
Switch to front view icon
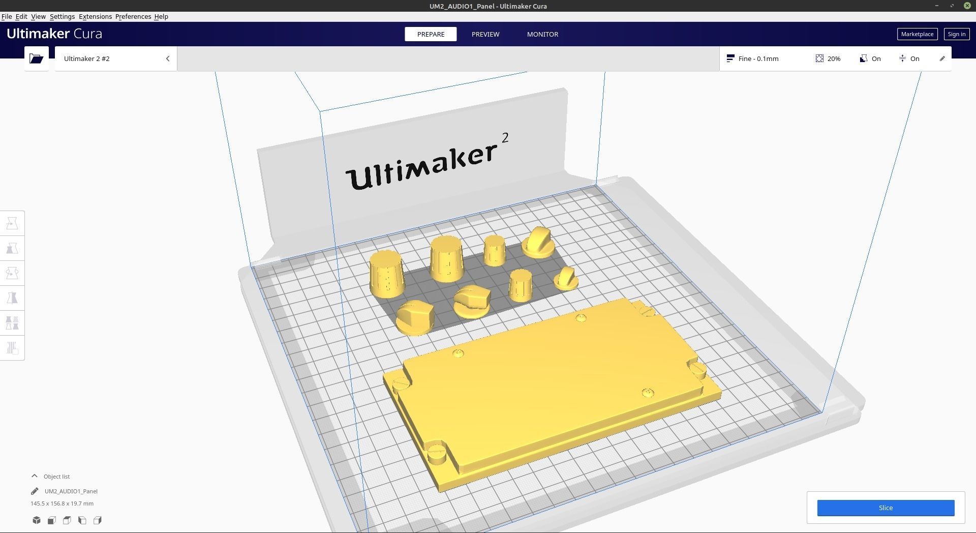[x=52, y=520]
